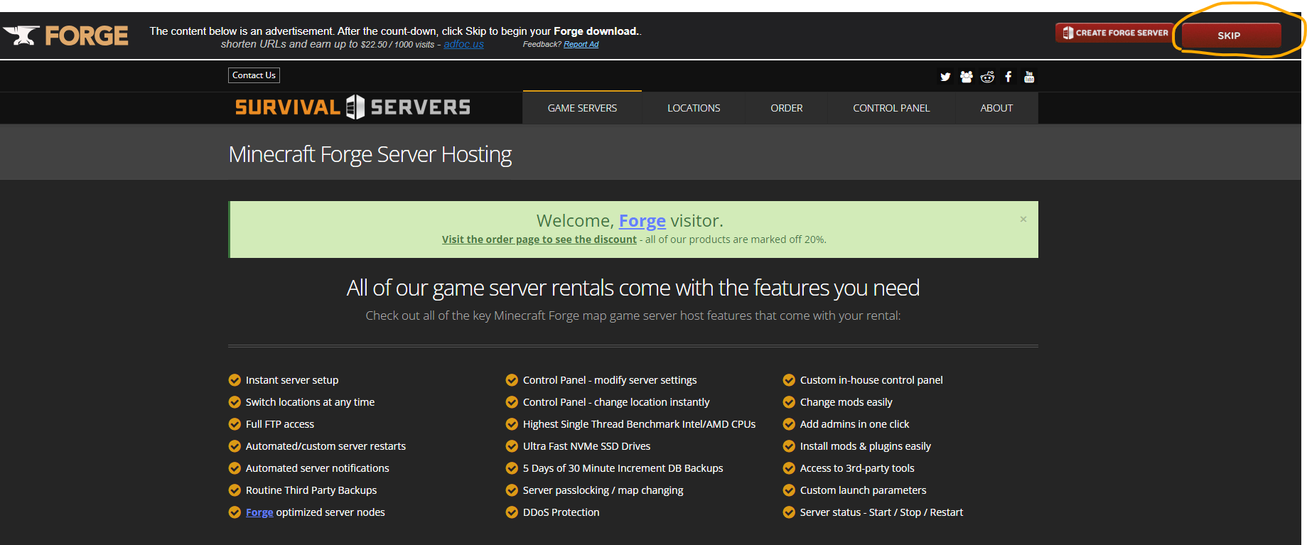This screenshot has height=545, width=1307.
Task: Open the Locations menu item
Action: 694,108
